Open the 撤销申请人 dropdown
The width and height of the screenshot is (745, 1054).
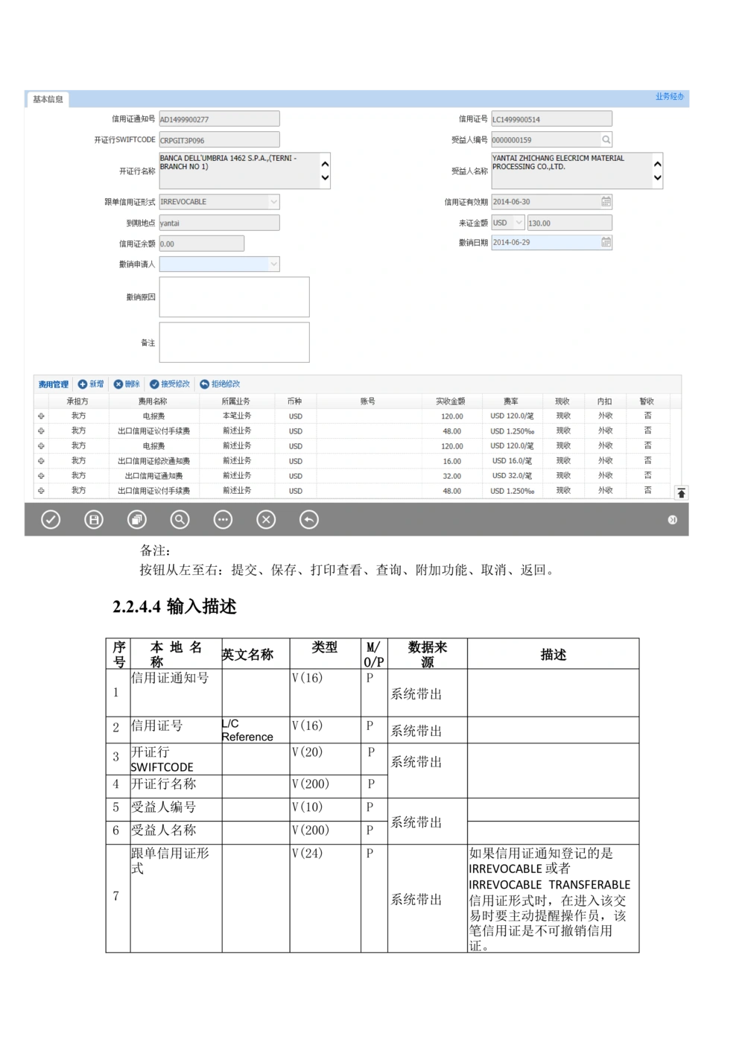pos(273,264)
